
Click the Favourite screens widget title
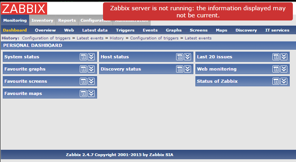point(26,81)
